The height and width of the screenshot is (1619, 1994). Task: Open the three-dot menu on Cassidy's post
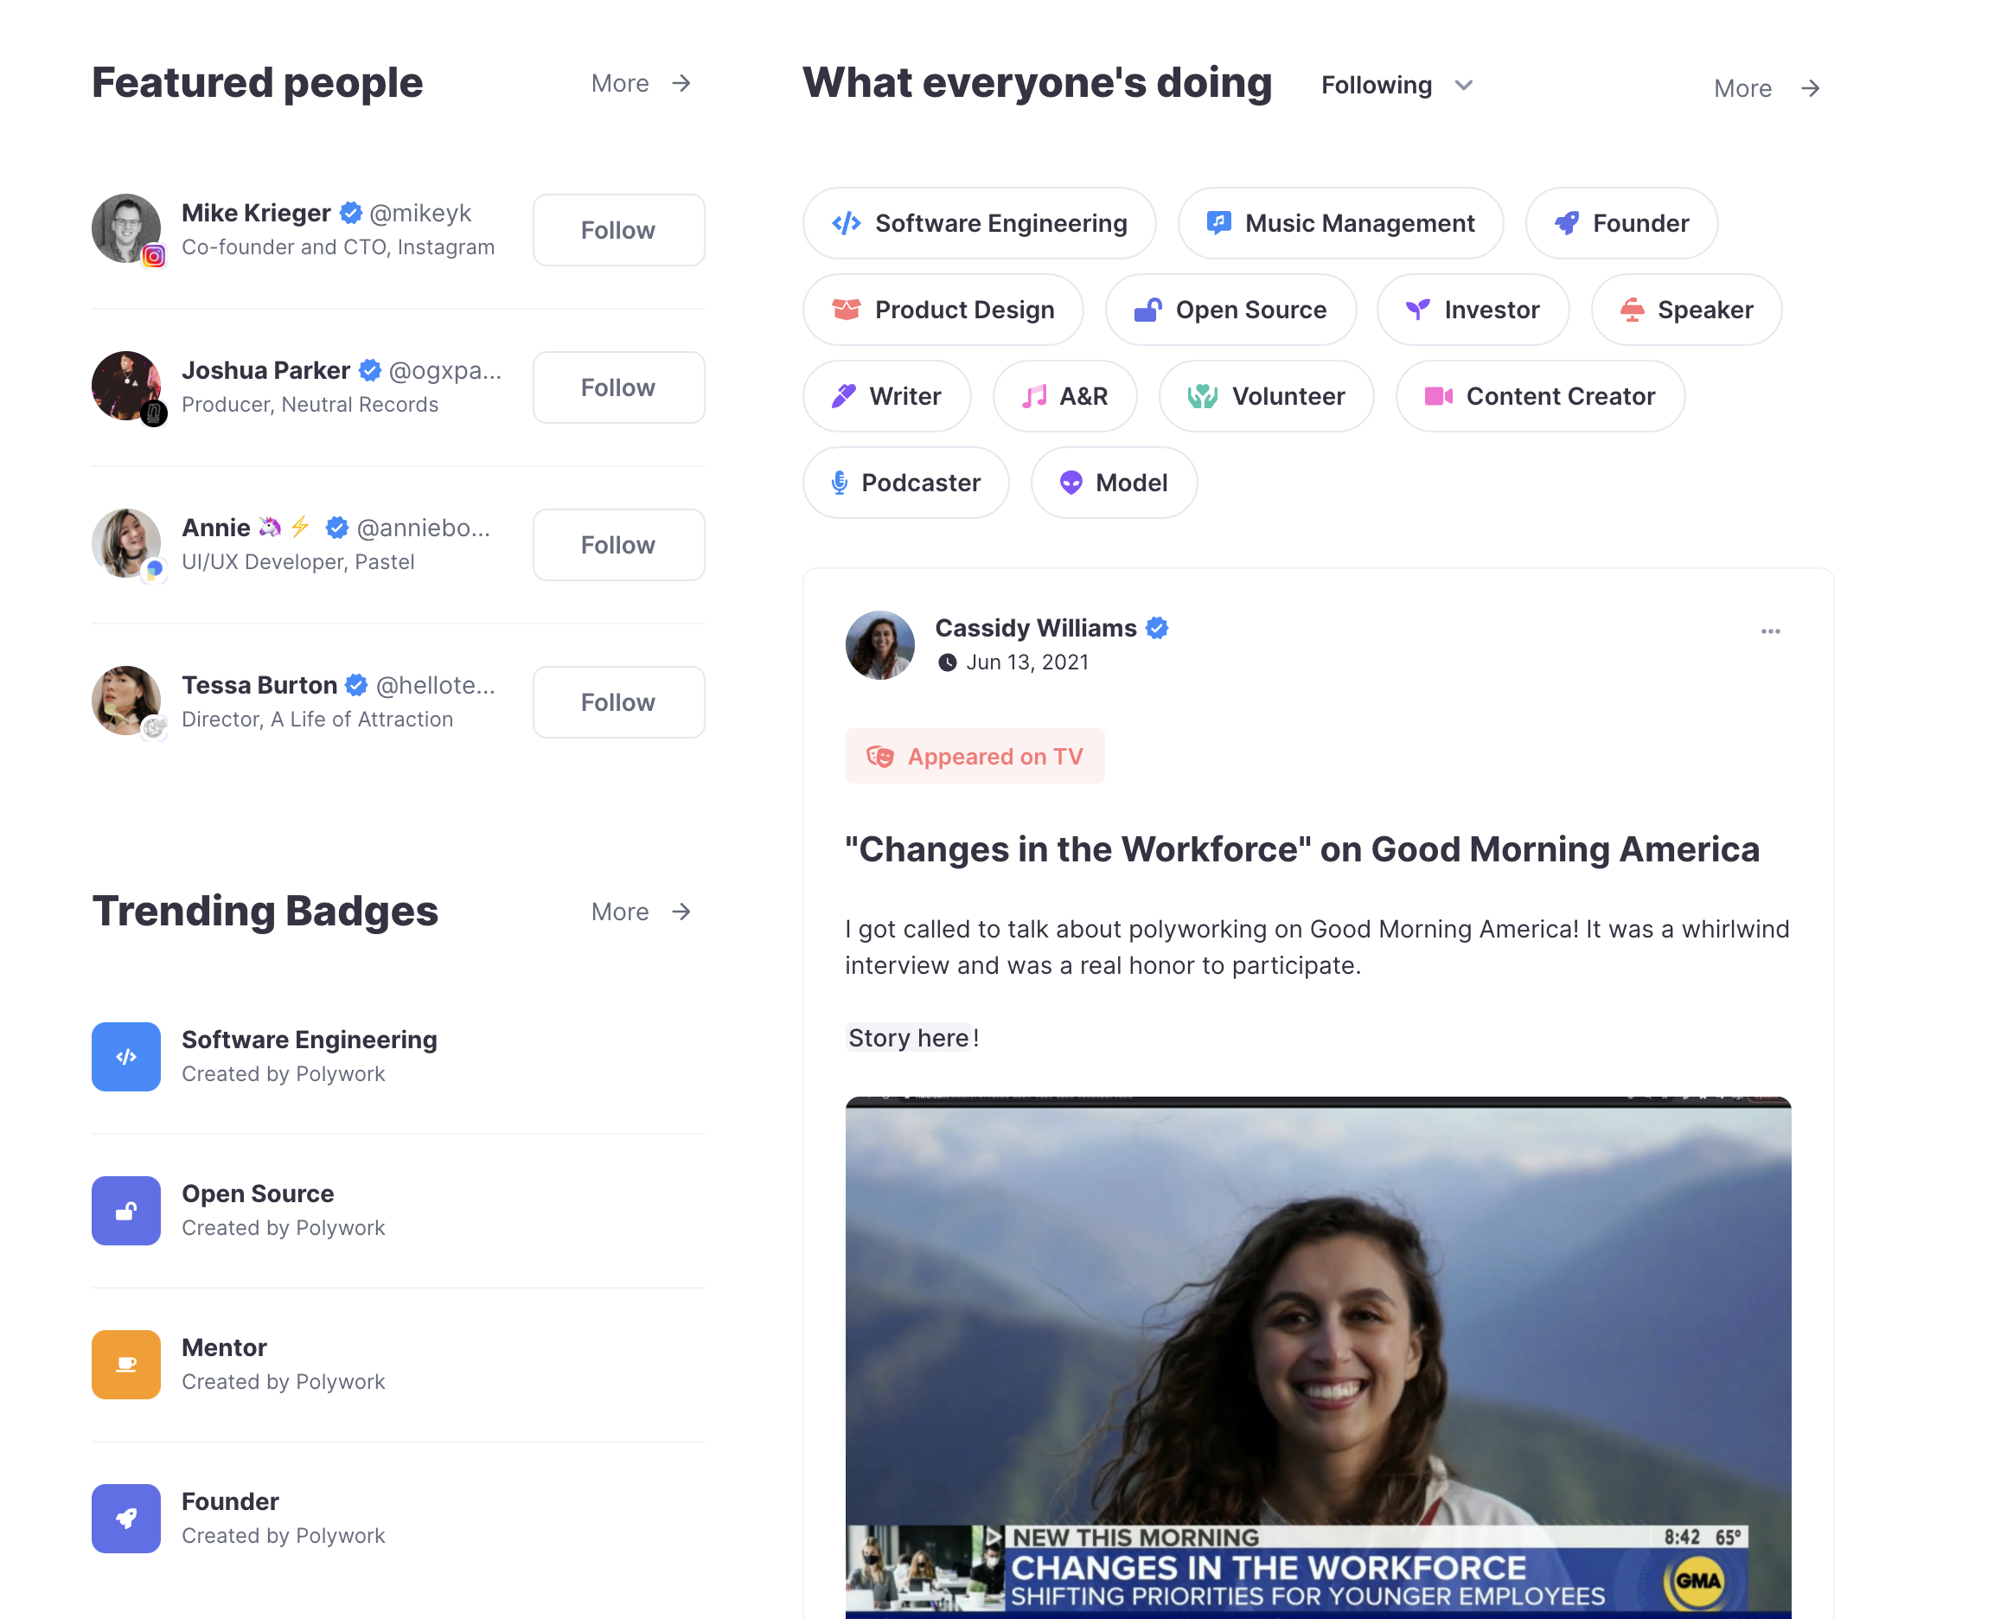(x=1770, y=631)
